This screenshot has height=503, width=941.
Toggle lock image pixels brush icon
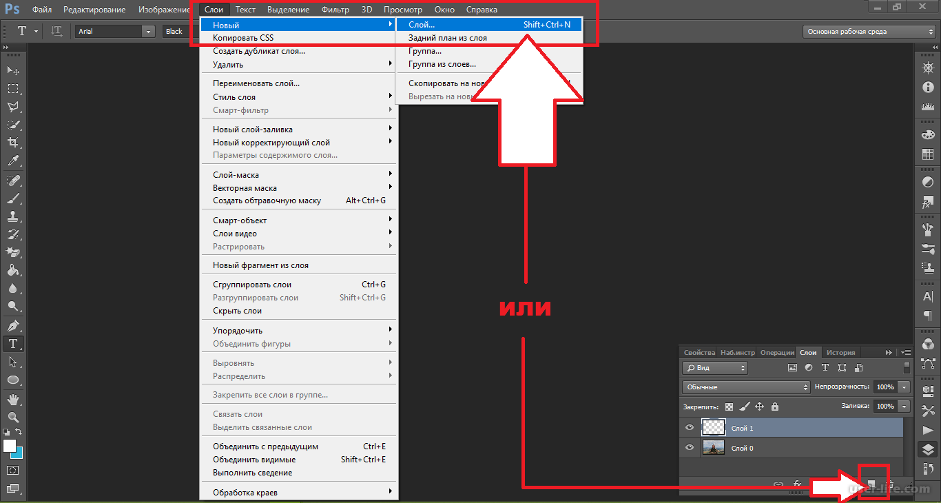[x=744, y=407]
